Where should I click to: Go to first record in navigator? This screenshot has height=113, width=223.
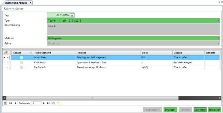10,103
